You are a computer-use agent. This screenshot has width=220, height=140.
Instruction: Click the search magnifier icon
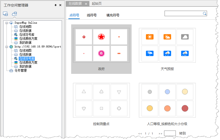(204, 13)
